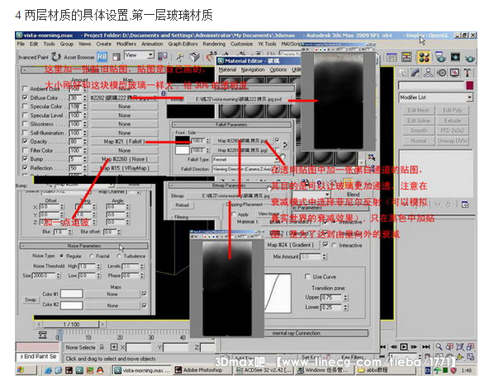Click the Noise Color #1 swatch
480x376 pixels.
click(71, 294)
